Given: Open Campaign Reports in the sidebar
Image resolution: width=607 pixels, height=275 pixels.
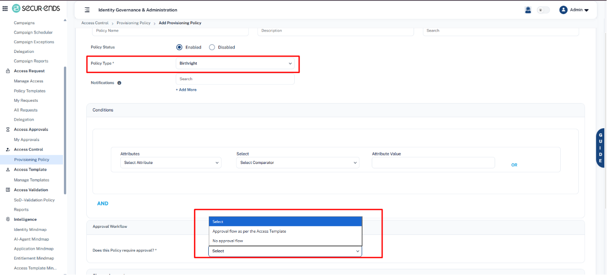Looking at the screenshot, I should [x=31, y=61].
